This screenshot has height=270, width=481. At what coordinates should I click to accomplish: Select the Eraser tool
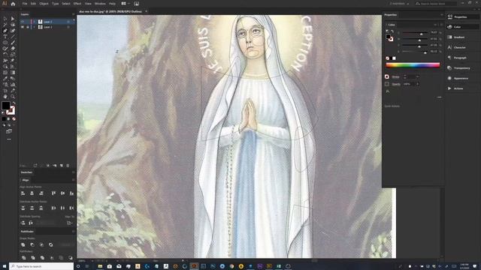(x=13, y=49)
